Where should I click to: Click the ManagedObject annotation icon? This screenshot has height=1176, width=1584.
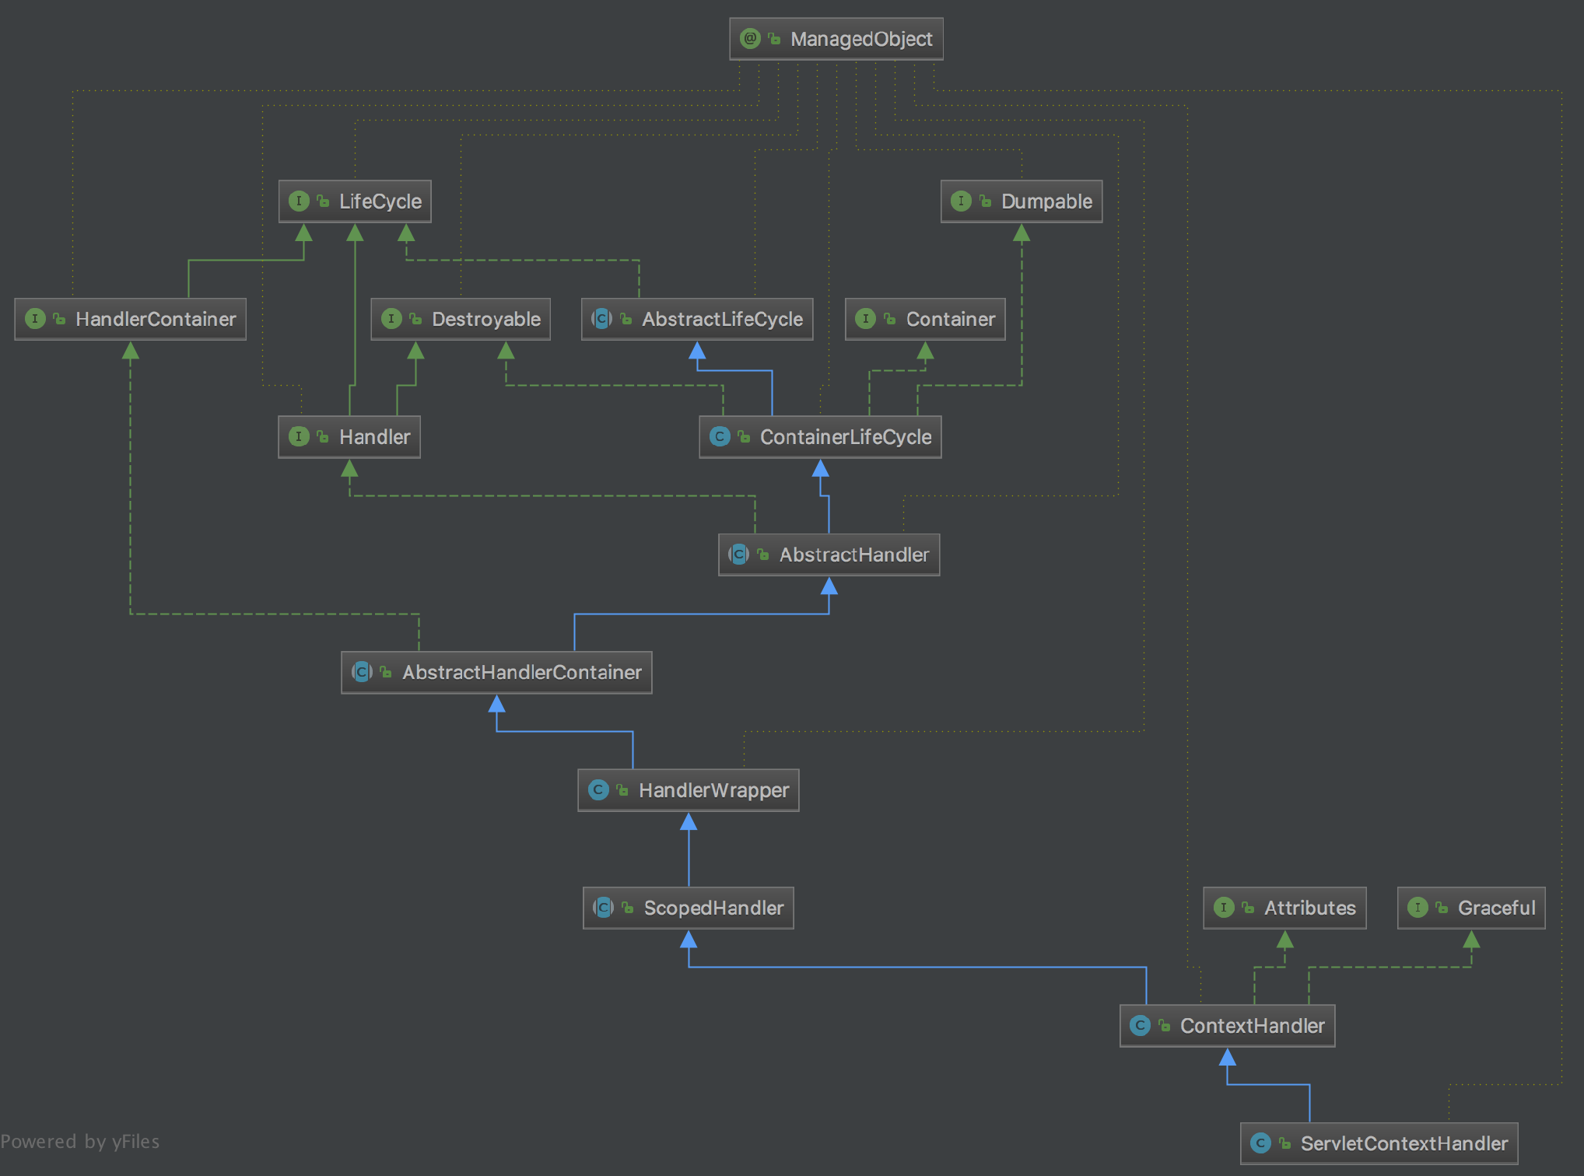(750, 39)
